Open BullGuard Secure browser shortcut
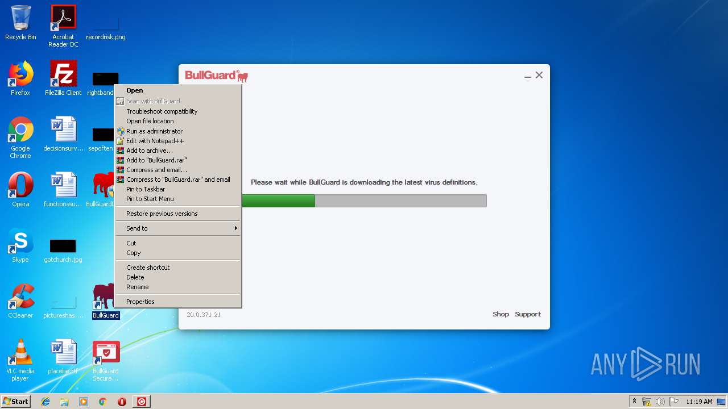The width and height of the screenshot is (728, 409). 106,360
